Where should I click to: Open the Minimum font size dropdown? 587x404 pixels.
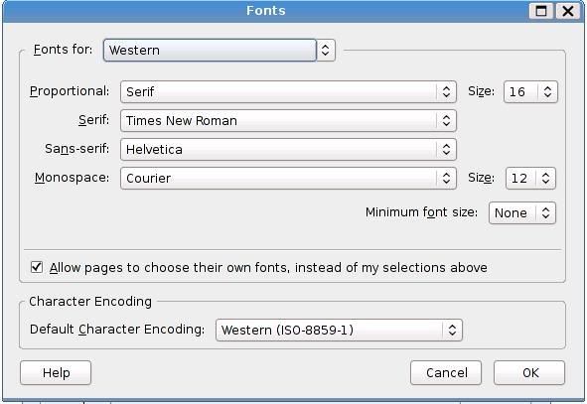coord(522,212)
